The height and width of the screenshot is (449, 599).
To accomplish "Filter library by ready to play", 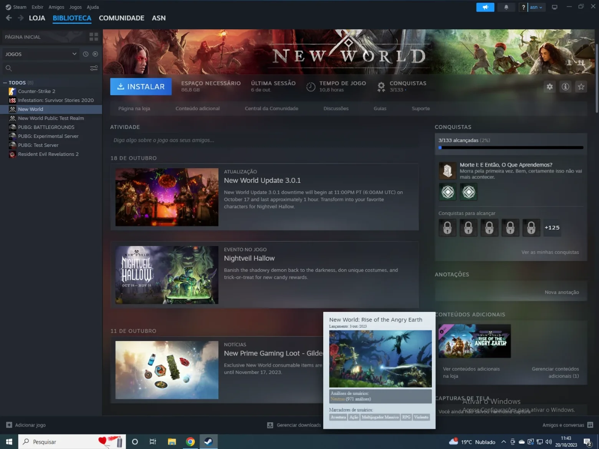I will [95, 54].
